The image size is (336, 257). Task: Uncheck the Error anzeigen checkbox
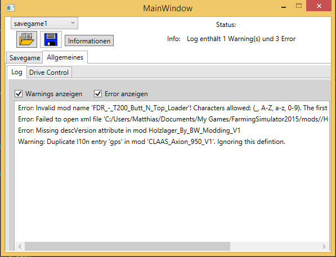[x=98, y=93]
